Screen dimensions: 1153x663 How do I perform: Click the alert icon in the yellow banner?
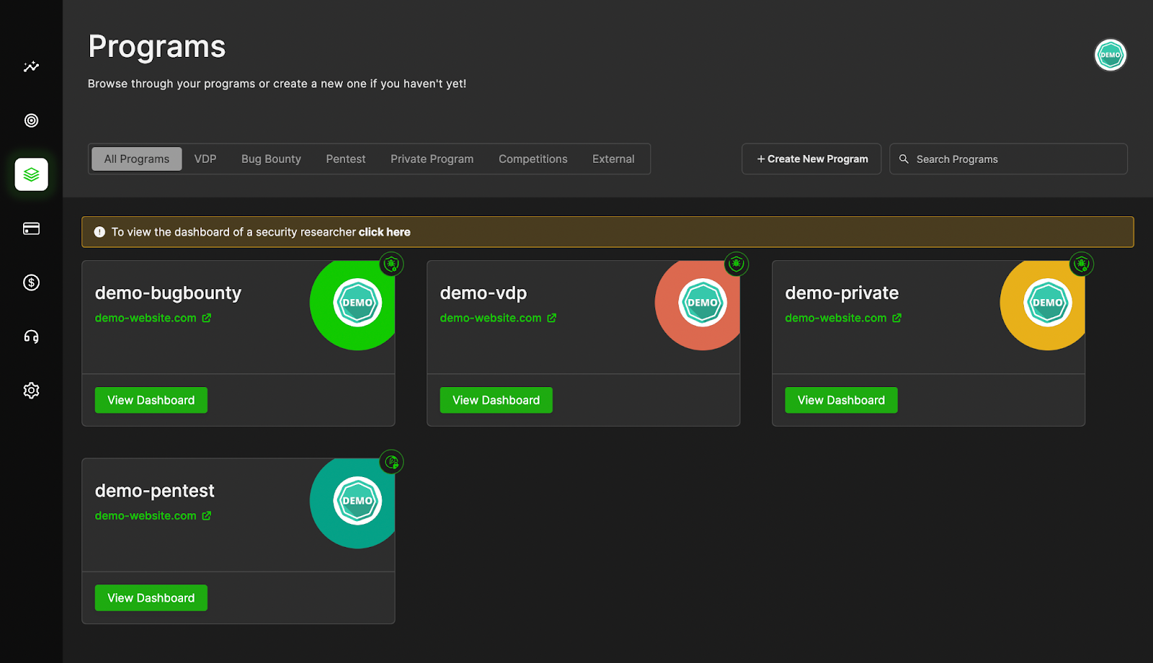pyautogui.click(x=99, y=232)
